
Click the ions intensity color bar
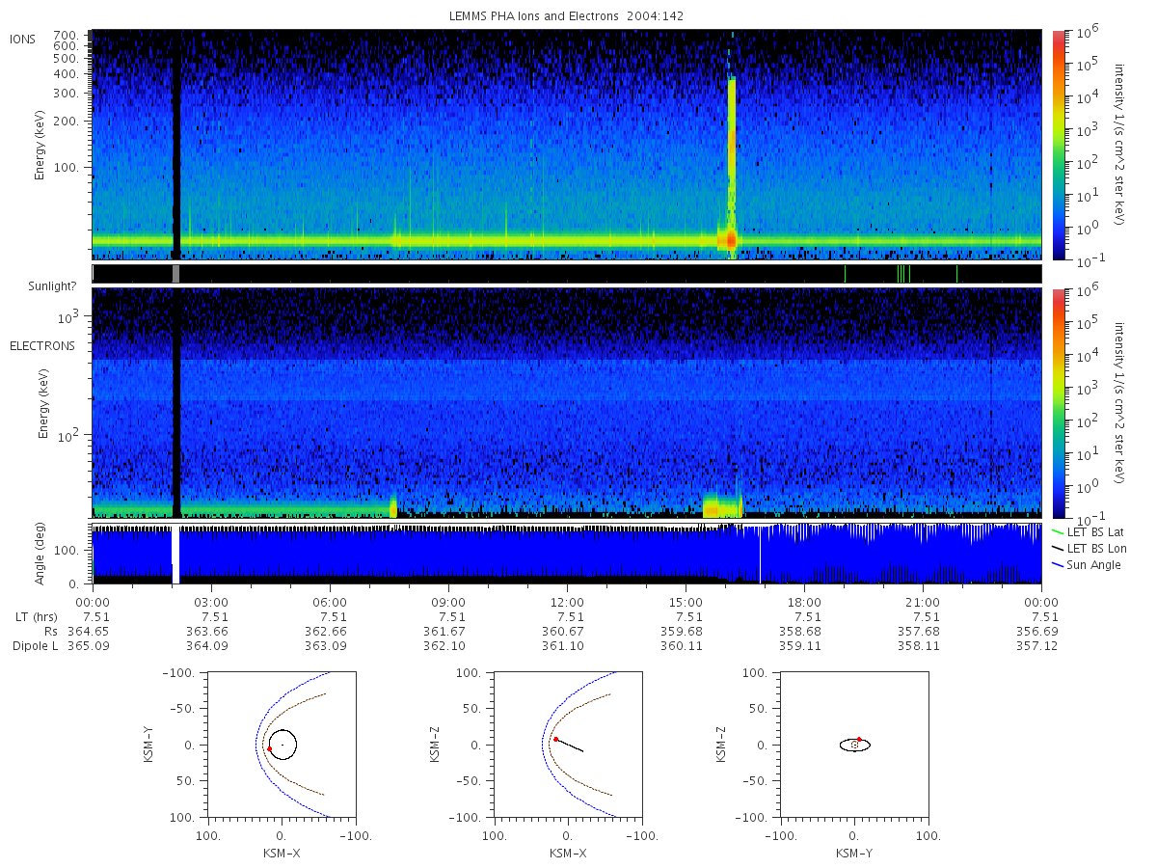[x=1058, y=145]
